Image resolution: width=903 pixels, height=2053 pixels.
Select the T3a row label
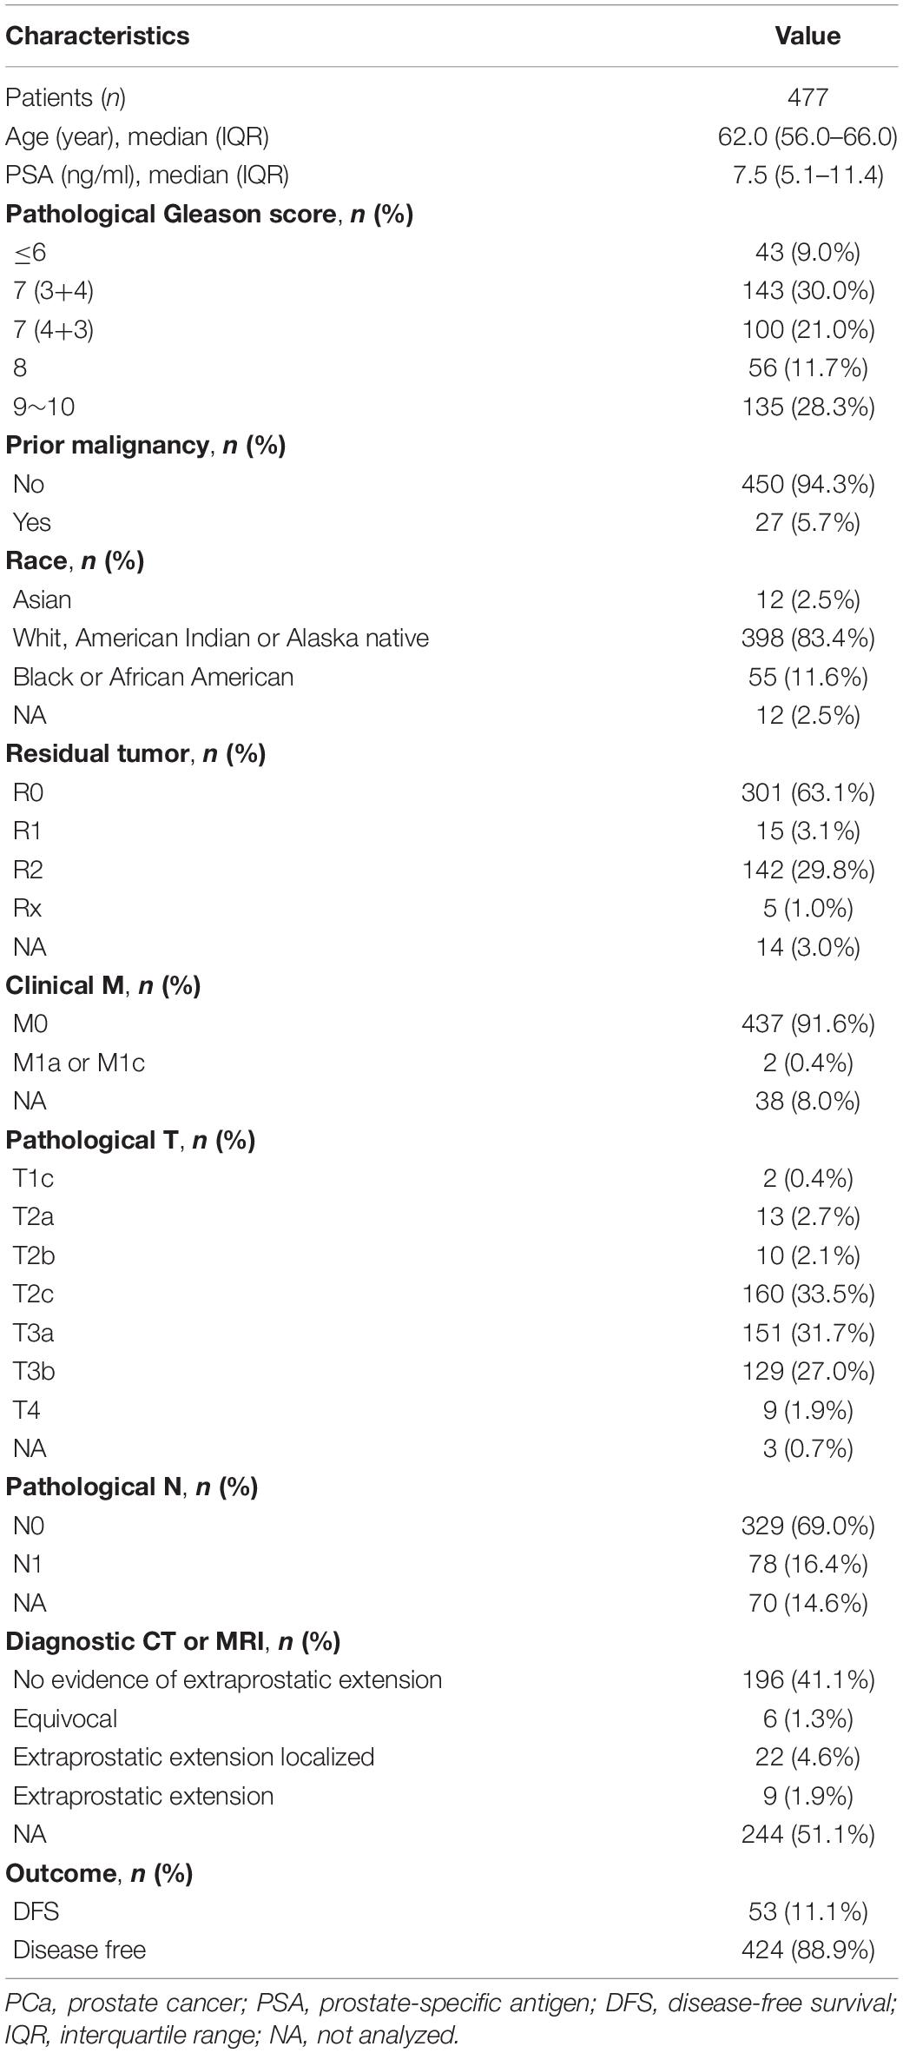tap(34, 1333)
